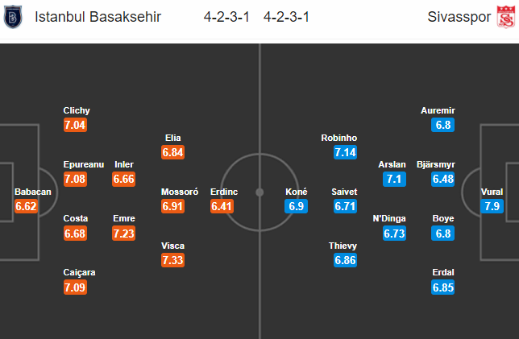Select Bjärsmyr's 6.48 rating badge
This screenshot has height=339, width=519.
443,179
